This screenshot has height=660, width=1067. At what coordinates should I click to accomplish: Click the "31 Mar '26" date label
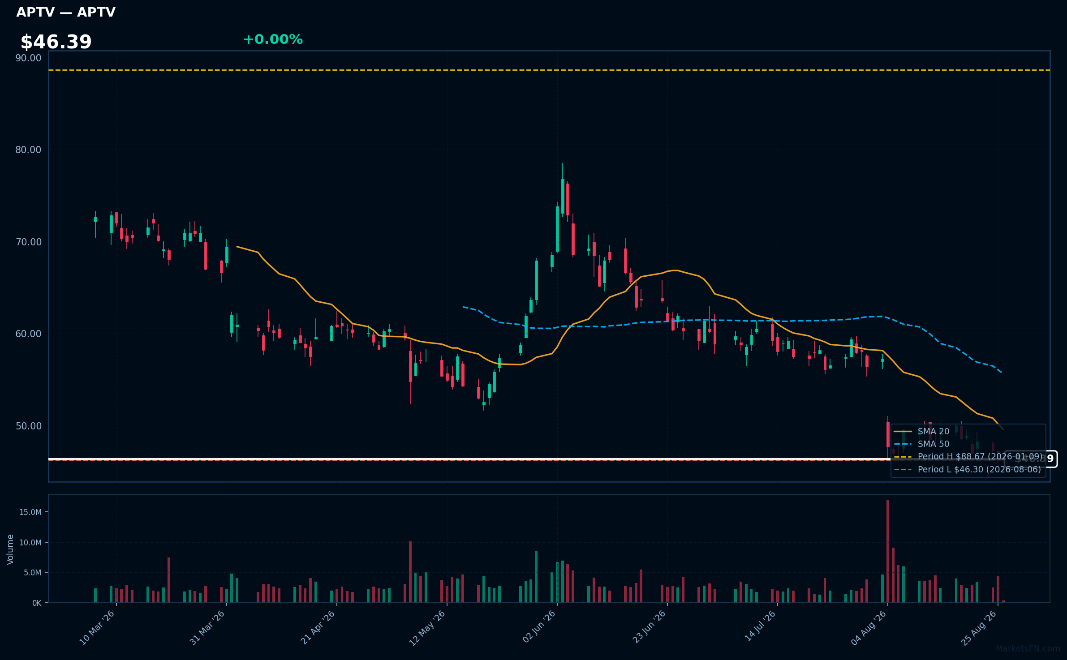coord(207,628)
